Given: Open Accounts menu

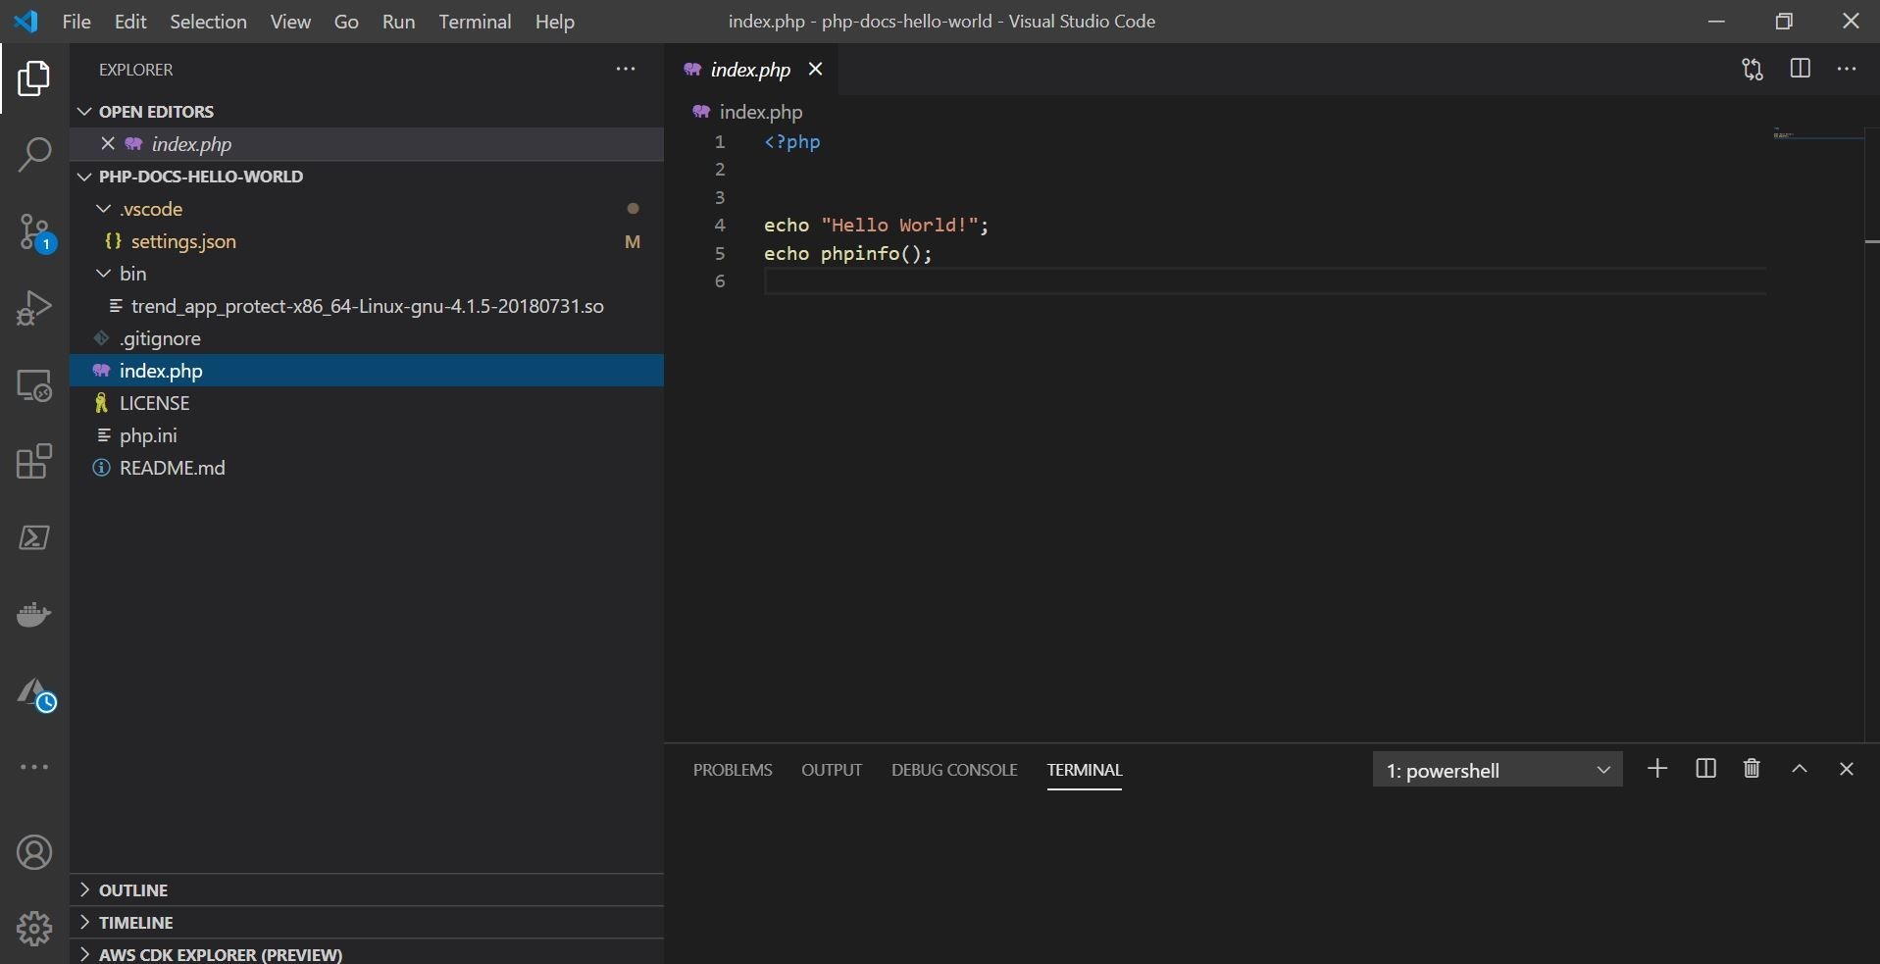Looking at the screenshot, I should (34, 852).
